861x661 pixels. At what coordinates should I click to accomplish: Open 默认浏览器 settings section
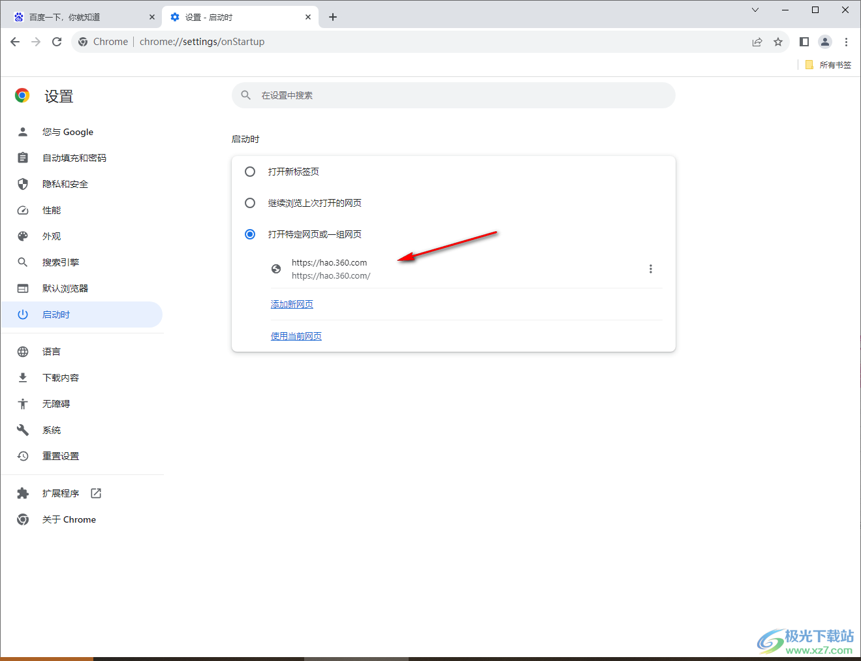(82, 288)
